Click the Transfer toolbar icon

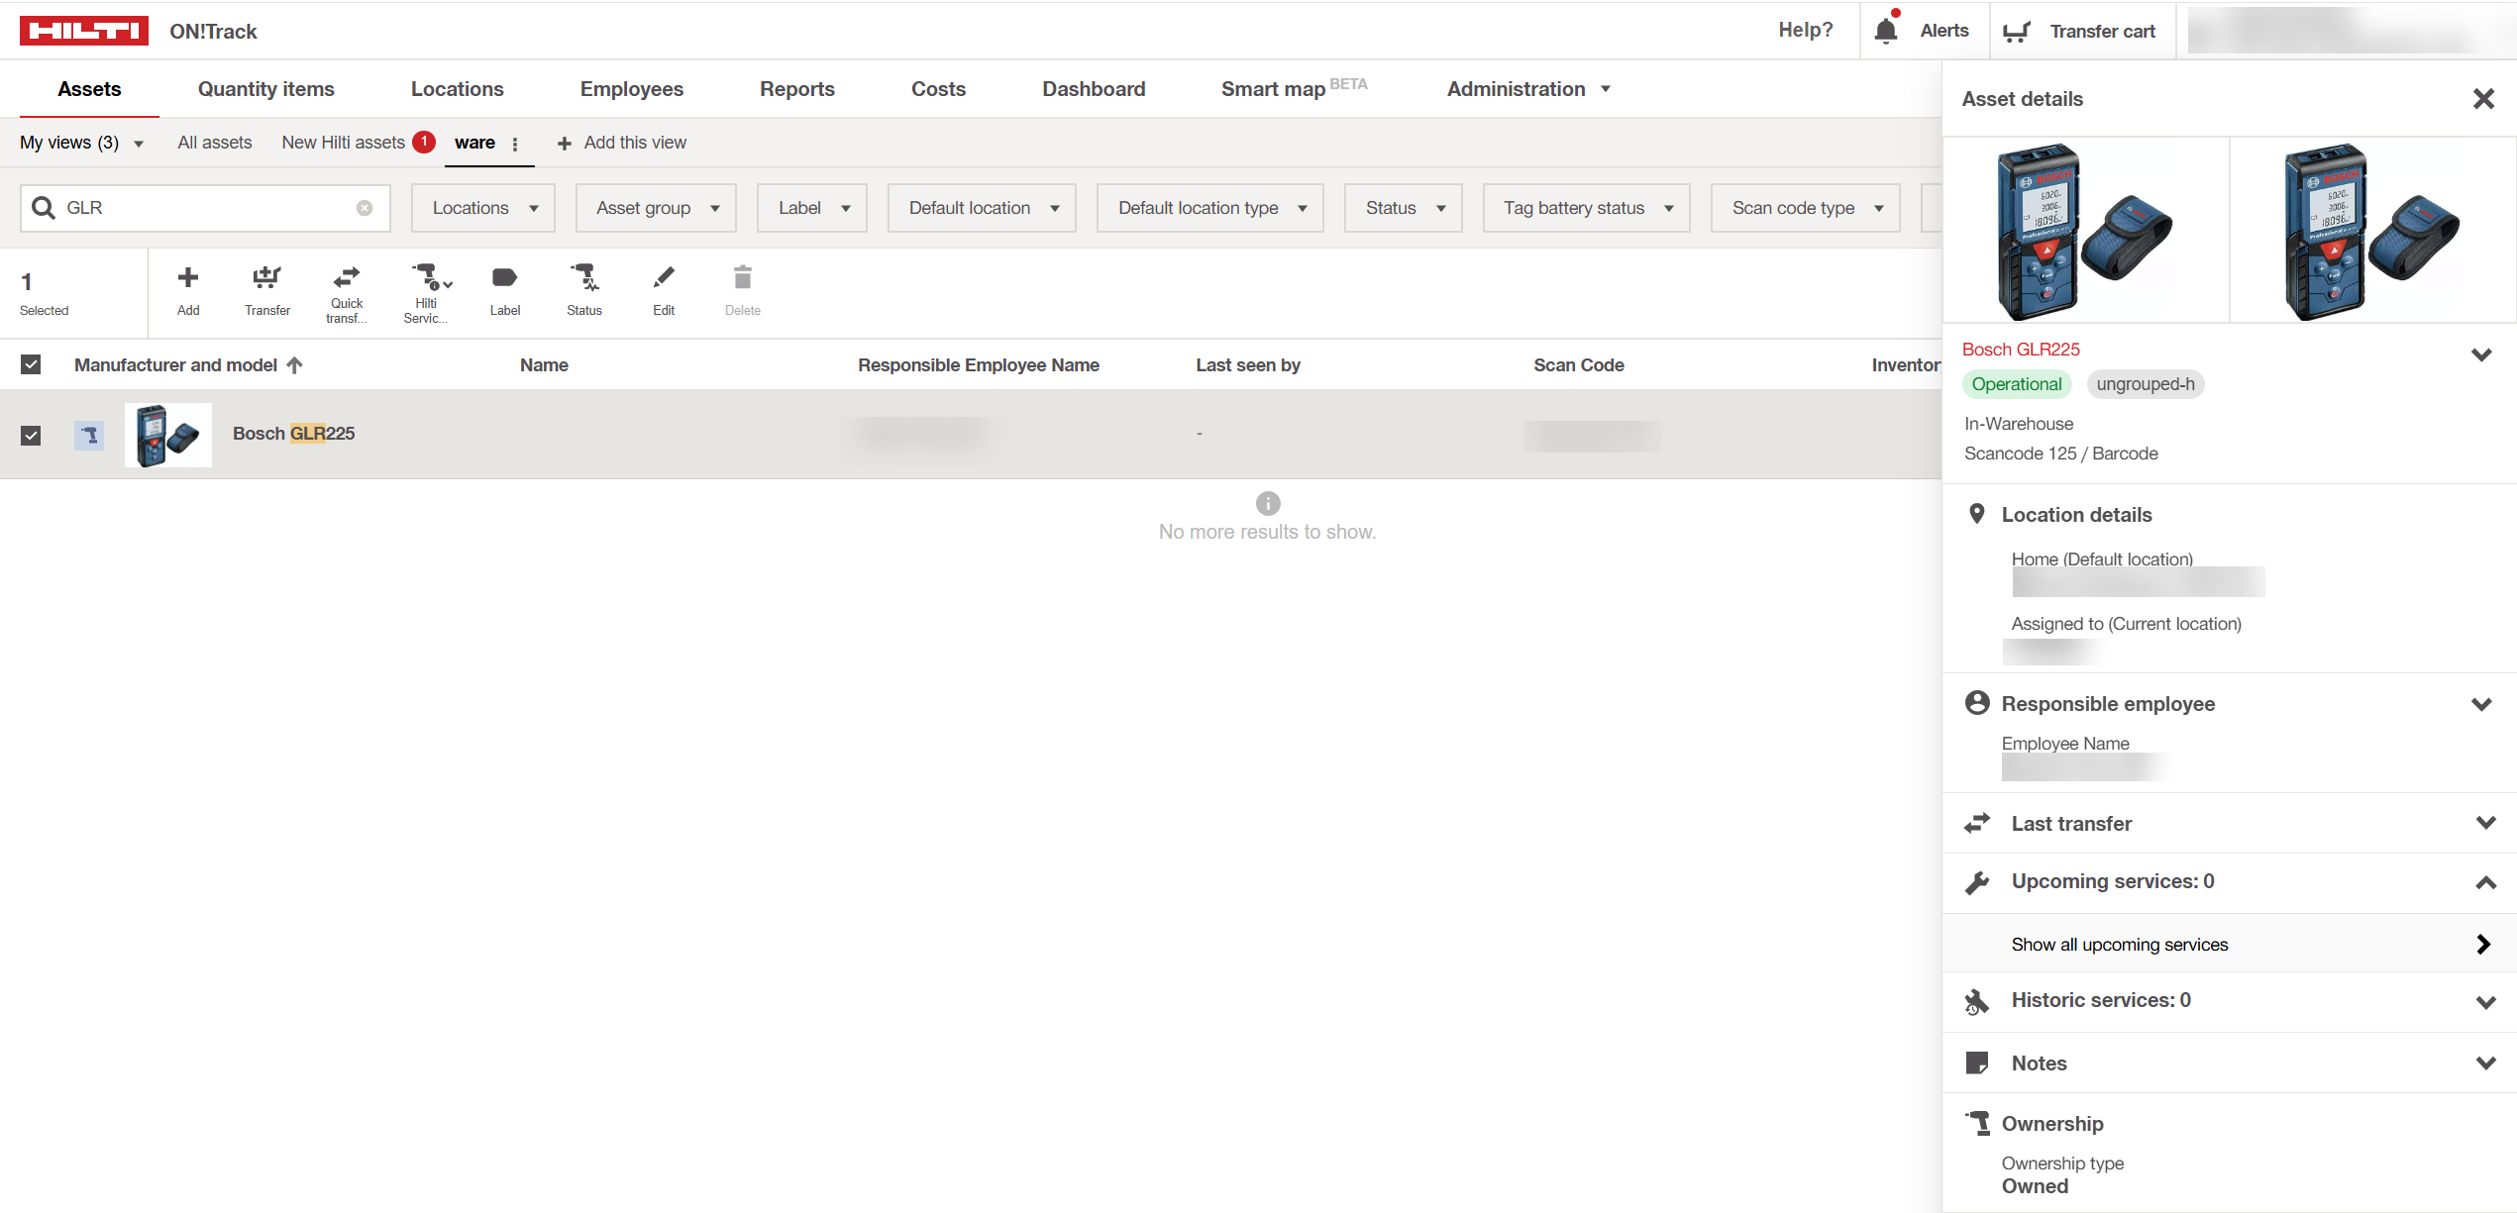(266, 279)
